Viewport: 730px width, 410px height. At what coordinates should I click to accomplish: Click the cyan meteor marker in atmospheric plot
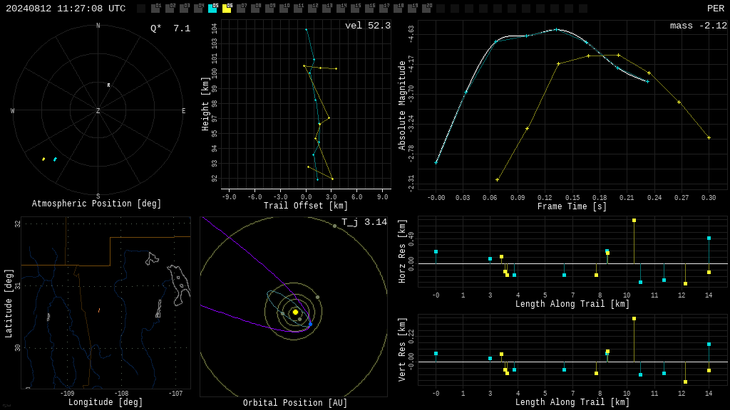[55, 159]
